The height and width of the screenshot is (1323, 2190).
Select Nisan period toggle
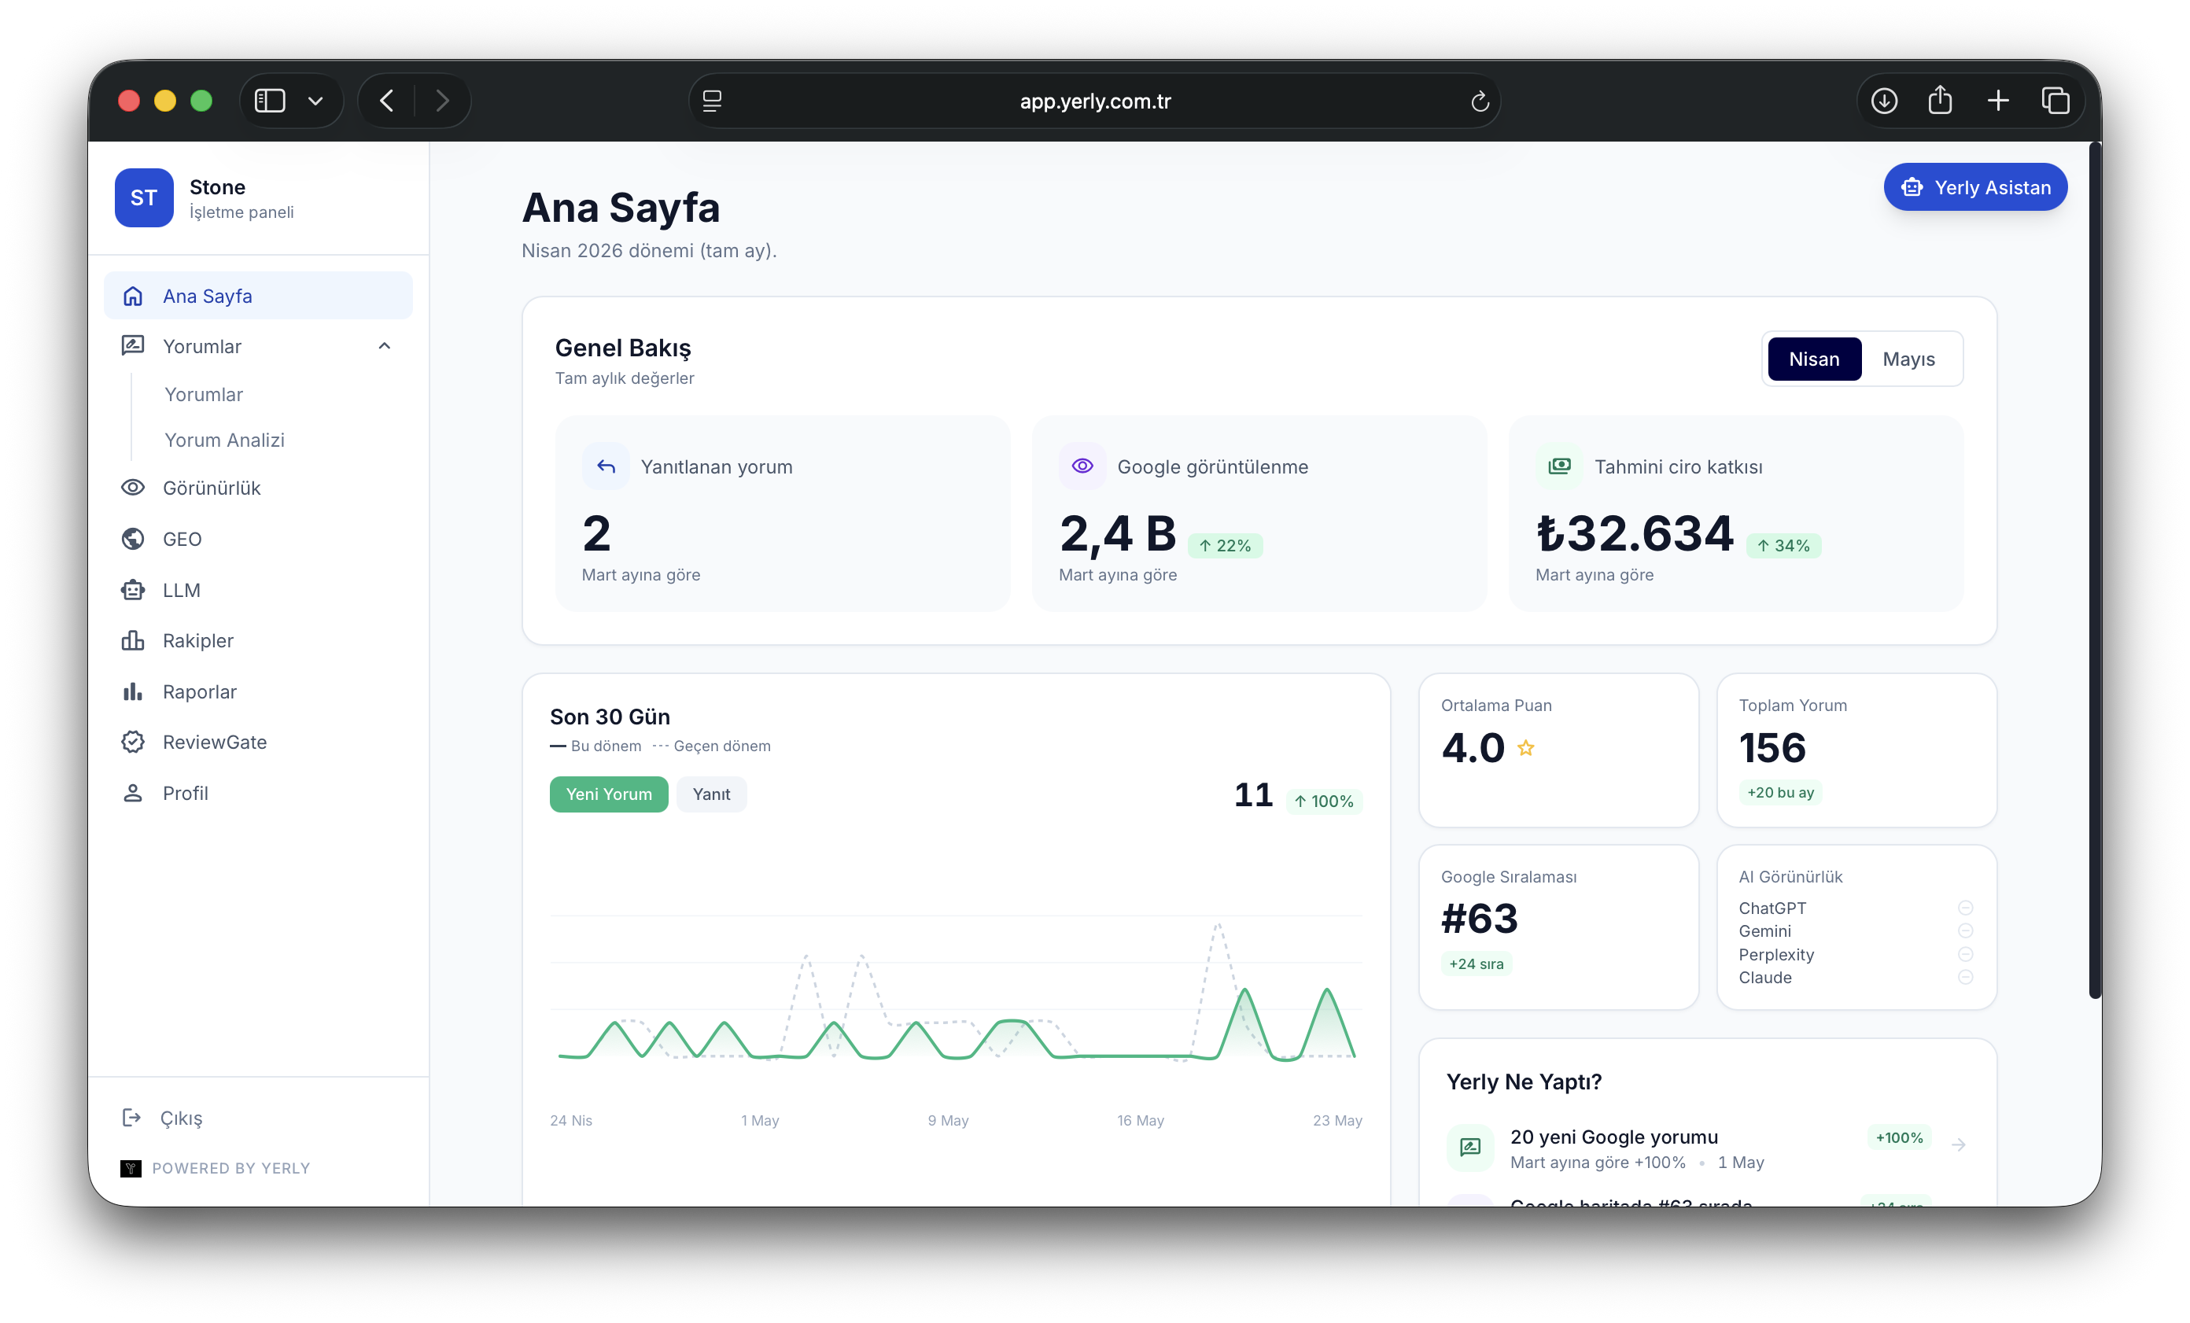(x=1813, y=359)
